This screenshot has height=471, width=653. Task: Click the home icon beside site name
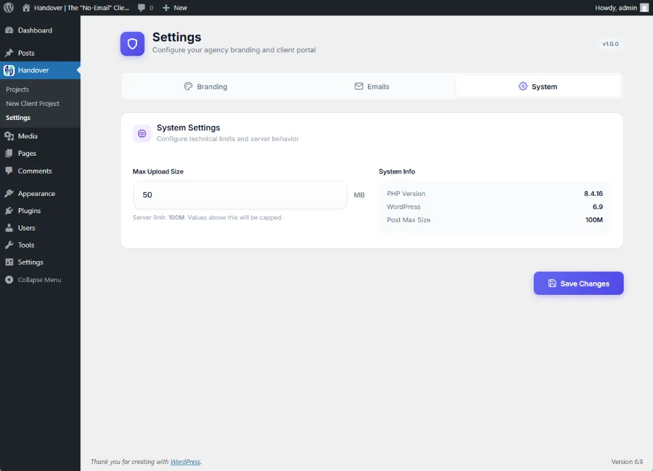tap(26, 8)
